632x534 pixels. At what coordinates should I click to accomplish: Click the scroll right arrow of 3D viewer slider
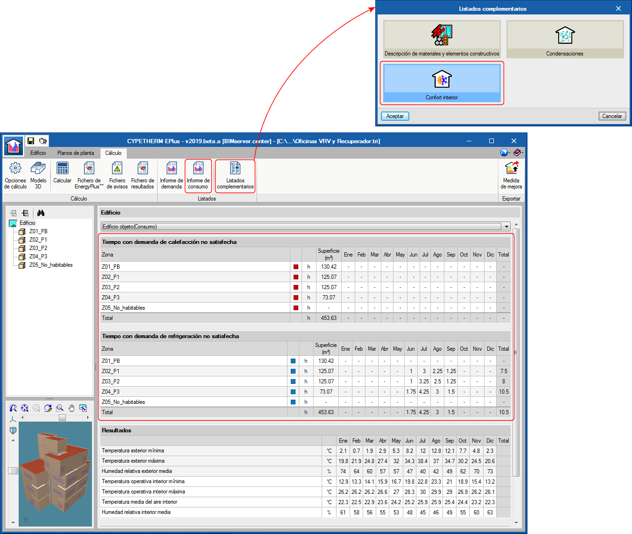point(88,418)
